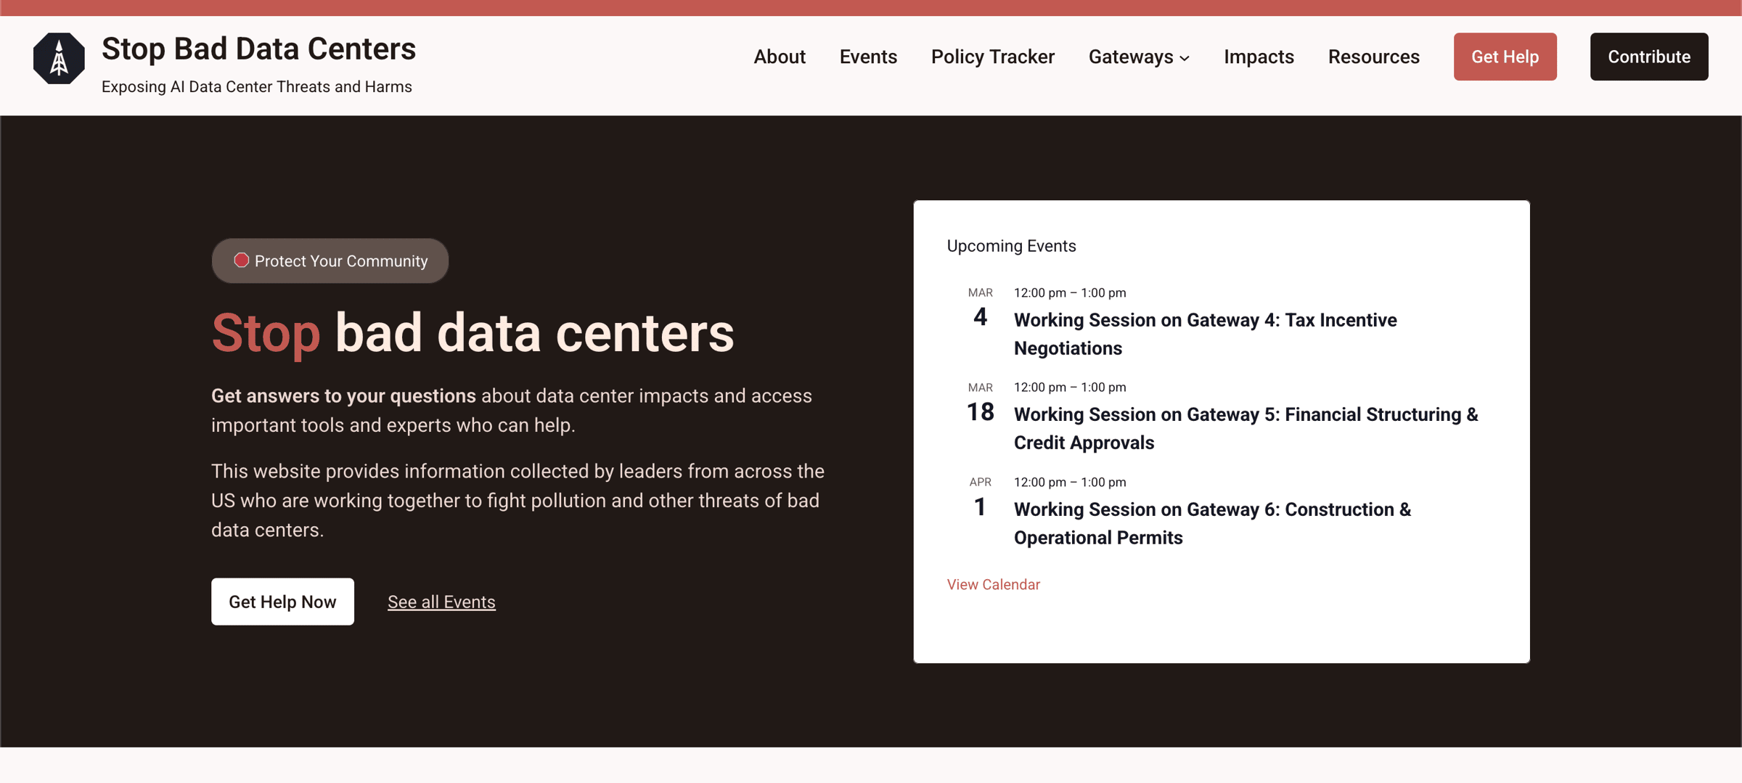1742x783 pixels.
Task: Click the red dot in Protect Your Community badge
Action: [x=241, y=261]
